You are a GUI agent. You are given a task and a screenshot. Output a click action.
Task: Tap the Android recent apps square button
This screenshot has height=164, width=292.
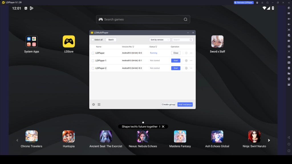coord(289,151)
